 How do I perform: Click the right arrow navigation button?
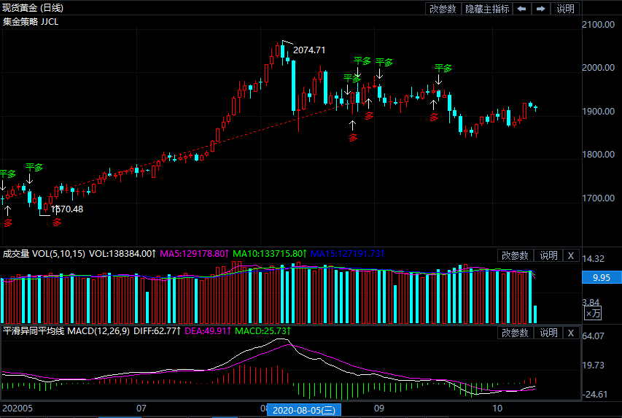click(x=540, y=9)
